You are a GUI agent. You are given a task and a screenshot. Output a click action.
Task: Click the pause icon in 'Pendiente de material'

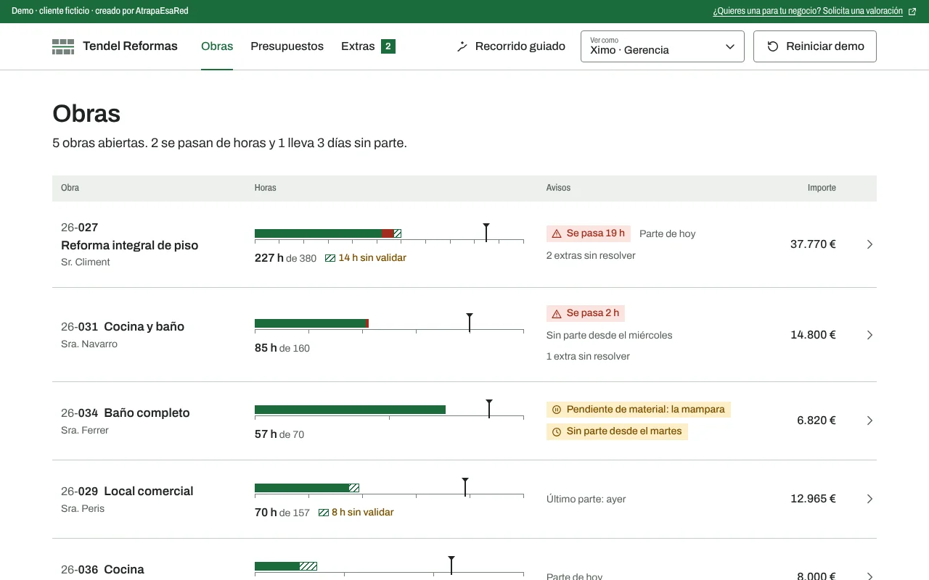(x=557, y=410)
